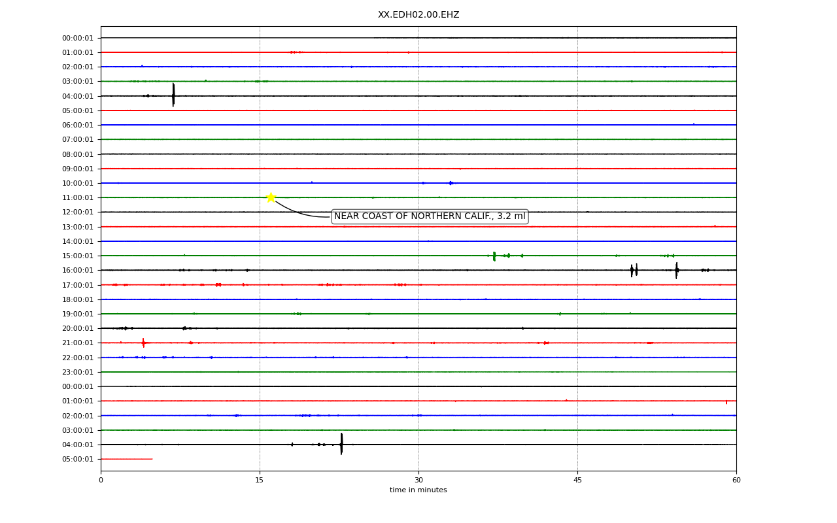The width and height of the screenshot is (837, 523).
Task: Click the twin black spikes near minute 50 on 16:00:01
Action: 634,270
